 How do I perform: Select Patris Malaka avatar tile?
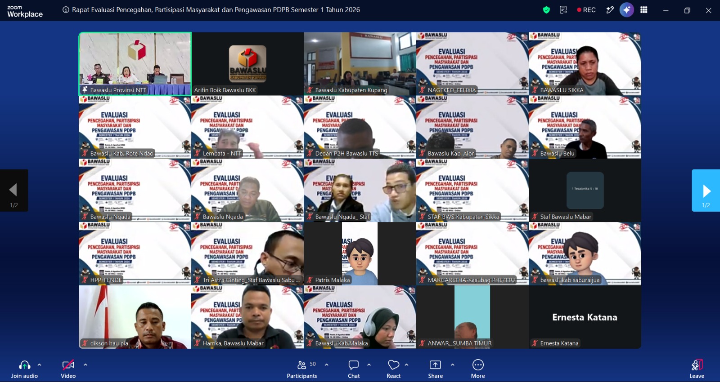click(x=360, y=254)
